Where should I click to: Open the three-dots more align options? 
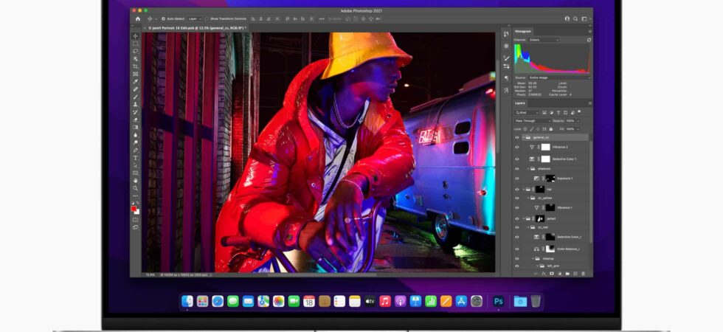[322, 19]
